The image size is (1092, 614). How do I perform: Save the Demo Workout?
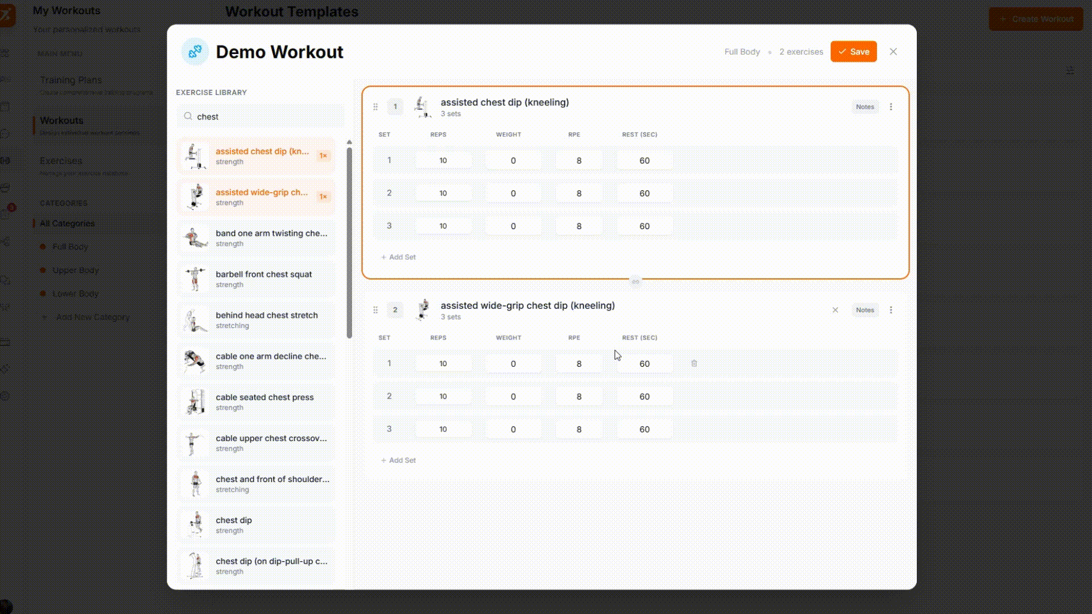[x=853, y=51]
